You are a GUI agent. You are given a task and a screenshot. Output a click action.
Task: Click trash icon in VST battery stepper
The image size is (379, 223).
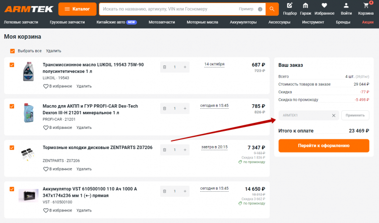coord(165,191)
